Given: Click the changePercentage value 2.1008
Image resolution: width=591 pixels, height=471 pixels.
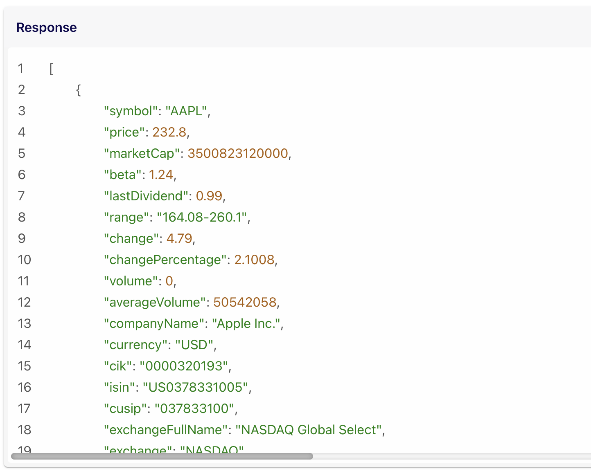Looking at the screenshot, I should click(254, 260).
